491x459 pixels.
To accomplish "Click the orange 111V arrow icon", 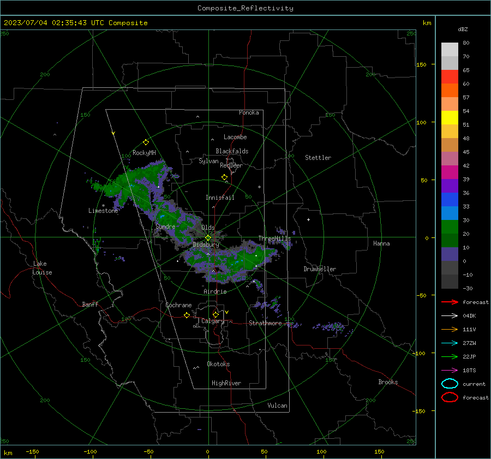I will 450,329.
